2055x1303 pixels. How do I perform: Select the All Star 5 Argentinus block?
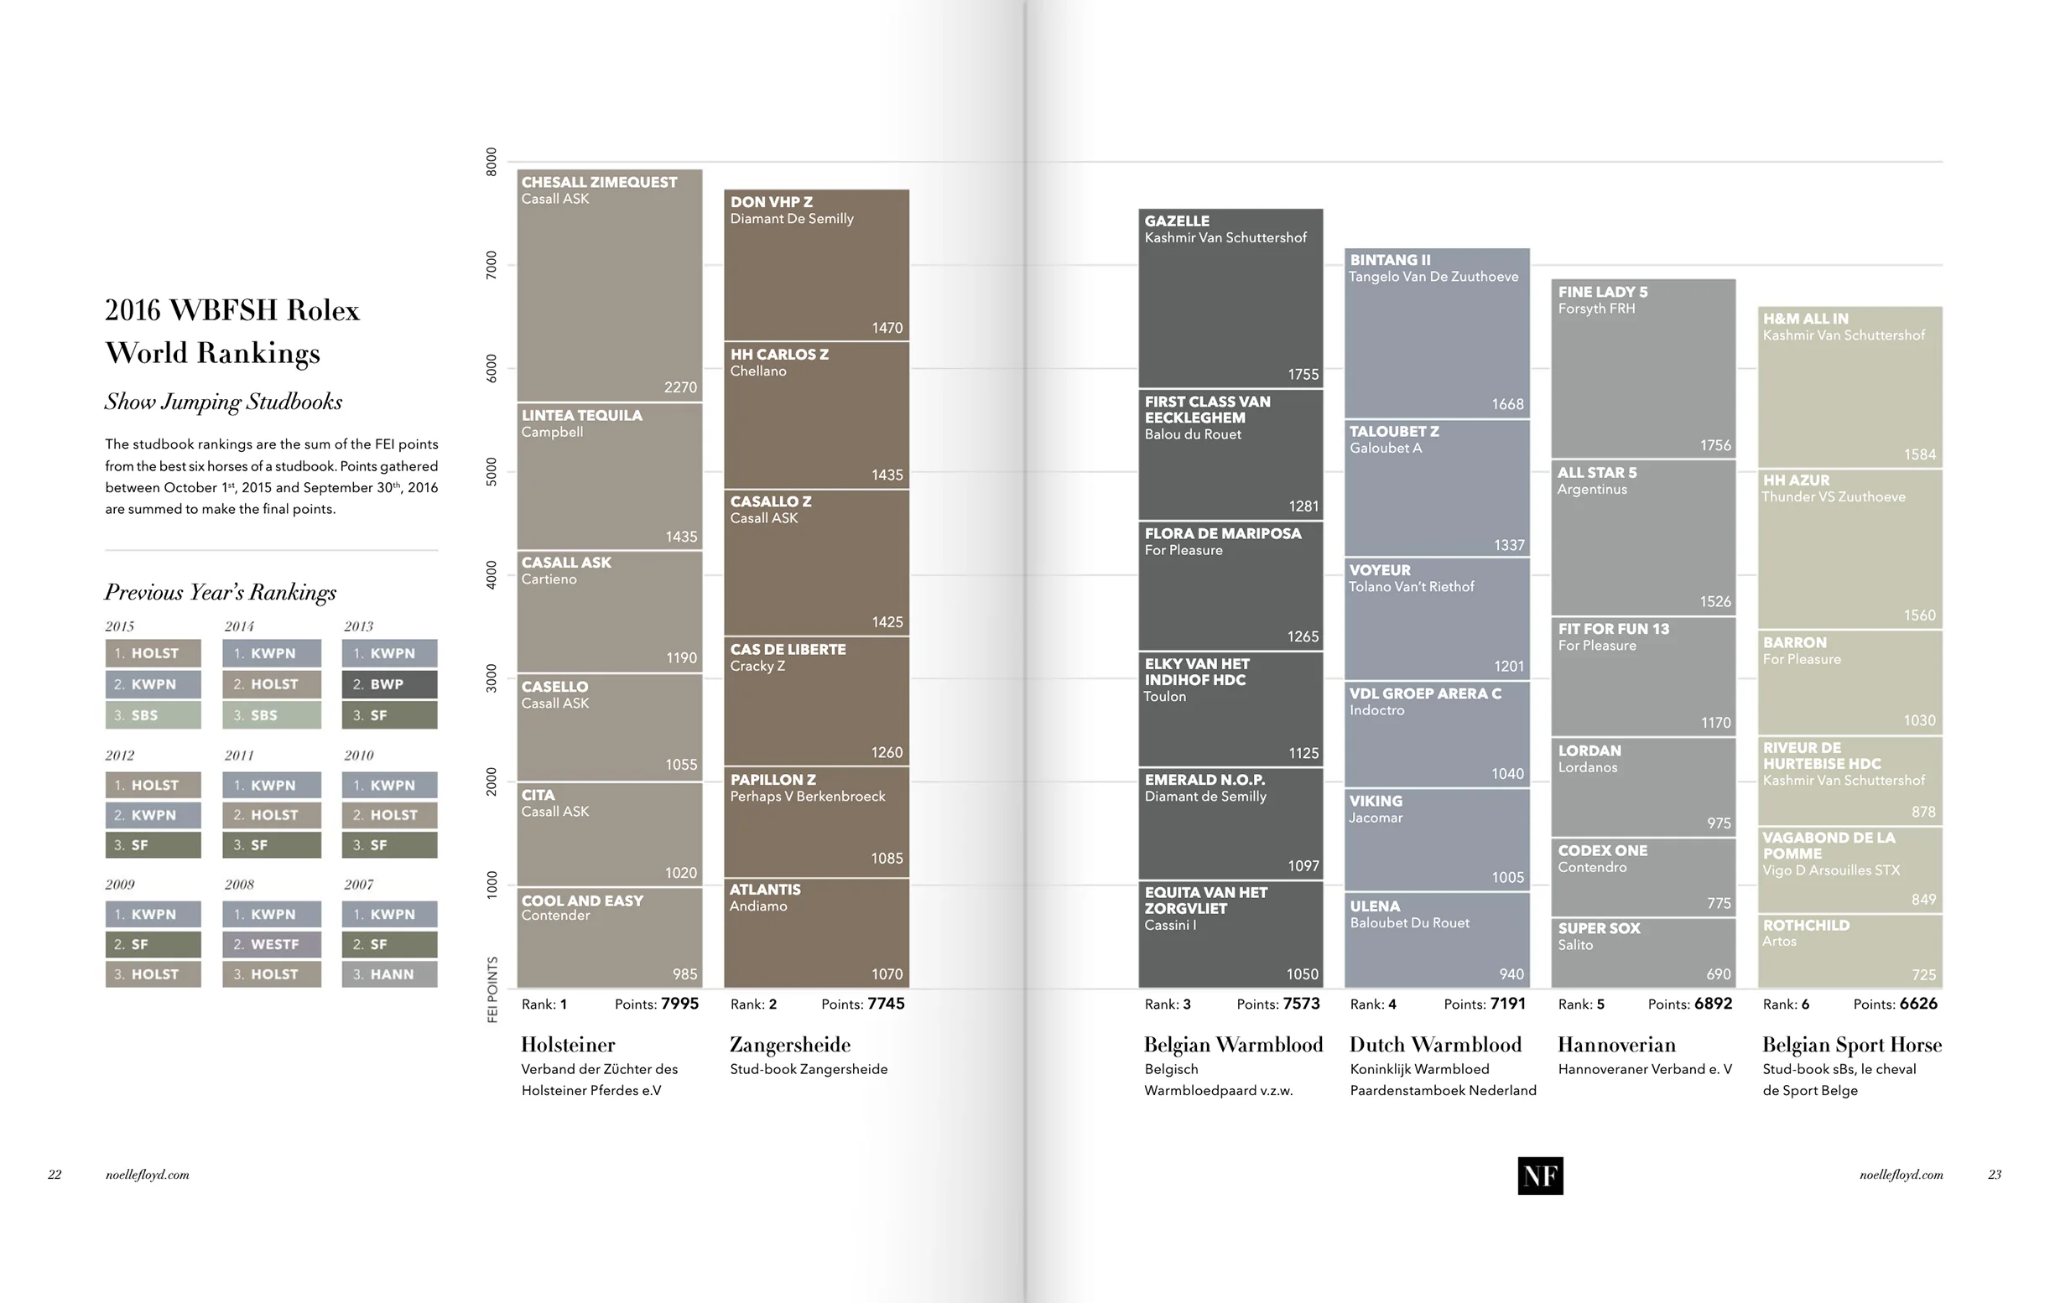[x=1644, y=537]
